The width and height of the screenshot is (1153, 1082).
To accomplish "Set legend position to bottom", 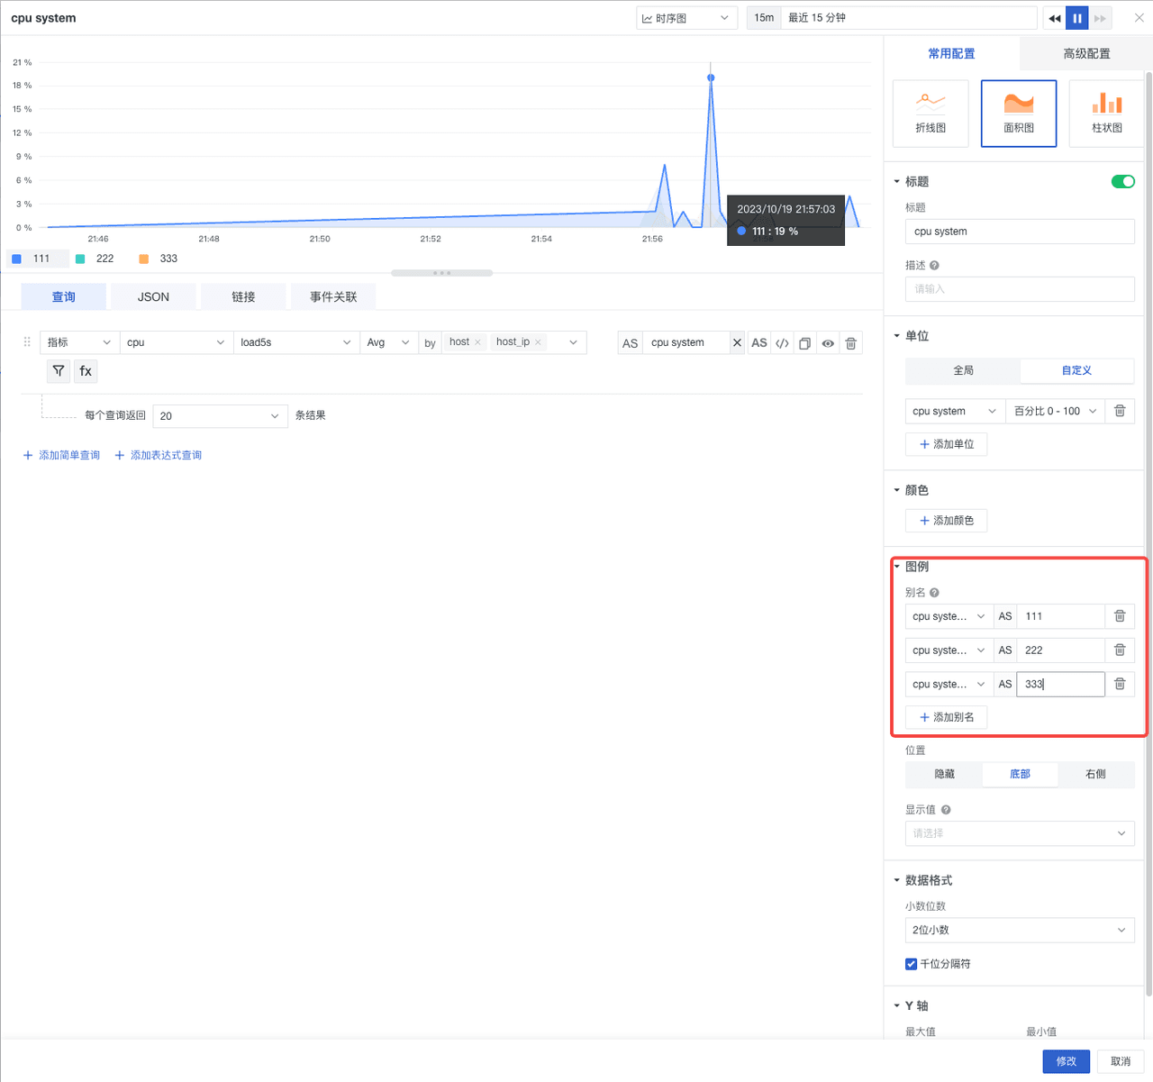I will (1020, 774).
